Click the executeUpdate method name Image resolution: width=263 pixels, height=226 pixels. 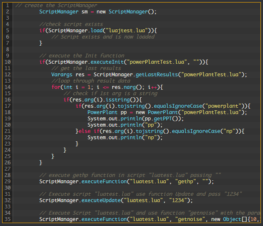coord(105,200)
